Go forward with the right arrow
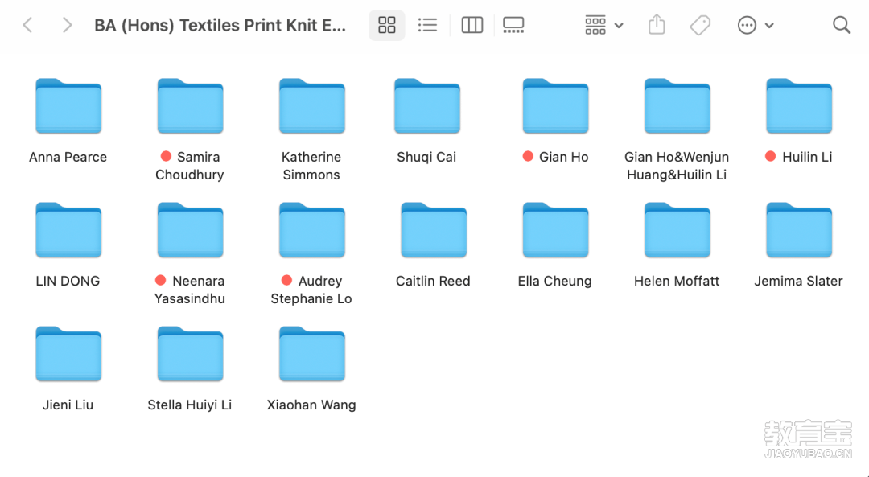The image size is (869, 477). (67, 25)
